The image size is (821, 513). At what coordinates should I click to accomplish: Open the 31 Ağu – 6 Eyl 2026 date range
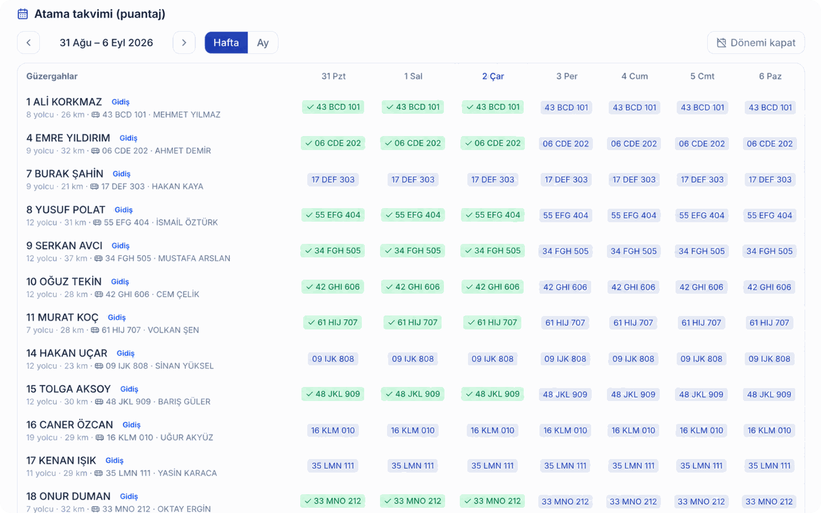click(x=106, y=43)
